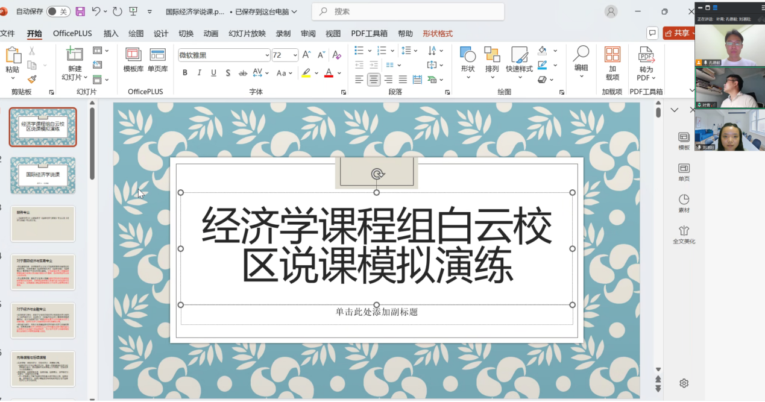Click the Save icon in title bar
The height and width of the screenshot is (402, 765).
pos(80,11)
